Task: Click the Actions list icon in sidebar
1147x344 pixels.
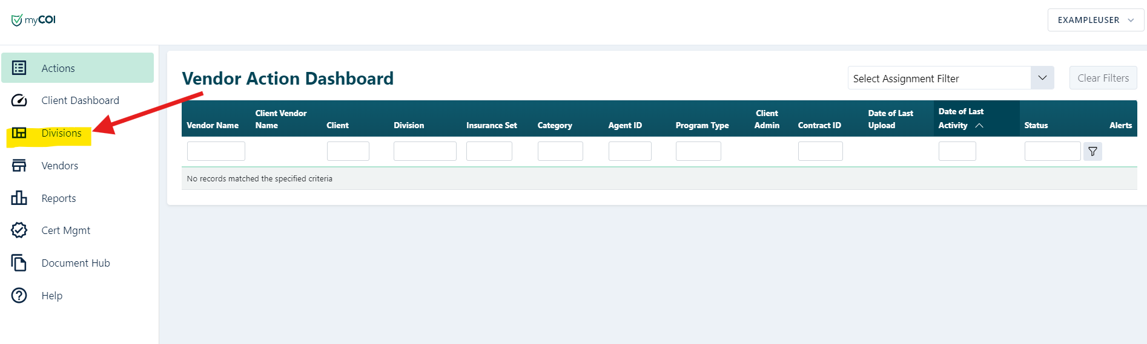Action: 19,68
